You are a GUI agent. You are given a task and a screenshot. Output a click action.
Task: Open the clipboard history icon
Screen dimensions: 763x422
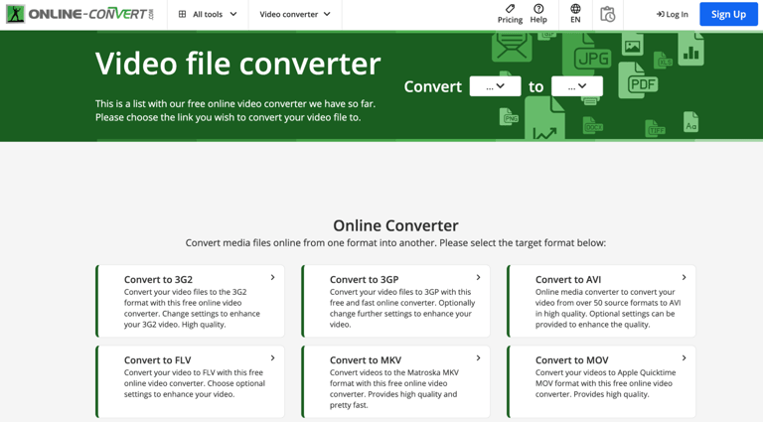coord(608,14)
